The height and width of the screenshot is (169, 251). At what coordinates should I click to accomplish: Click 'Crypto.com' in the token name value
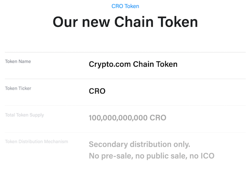[x=110, y=64]
